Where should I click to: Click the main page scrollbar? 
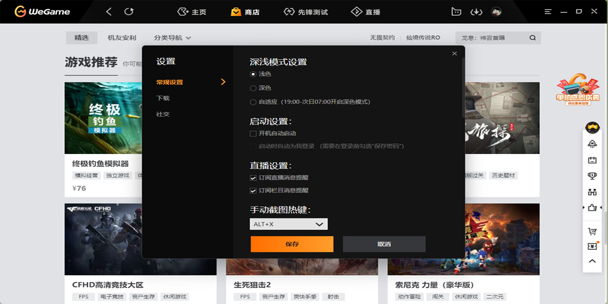[605, 228]
